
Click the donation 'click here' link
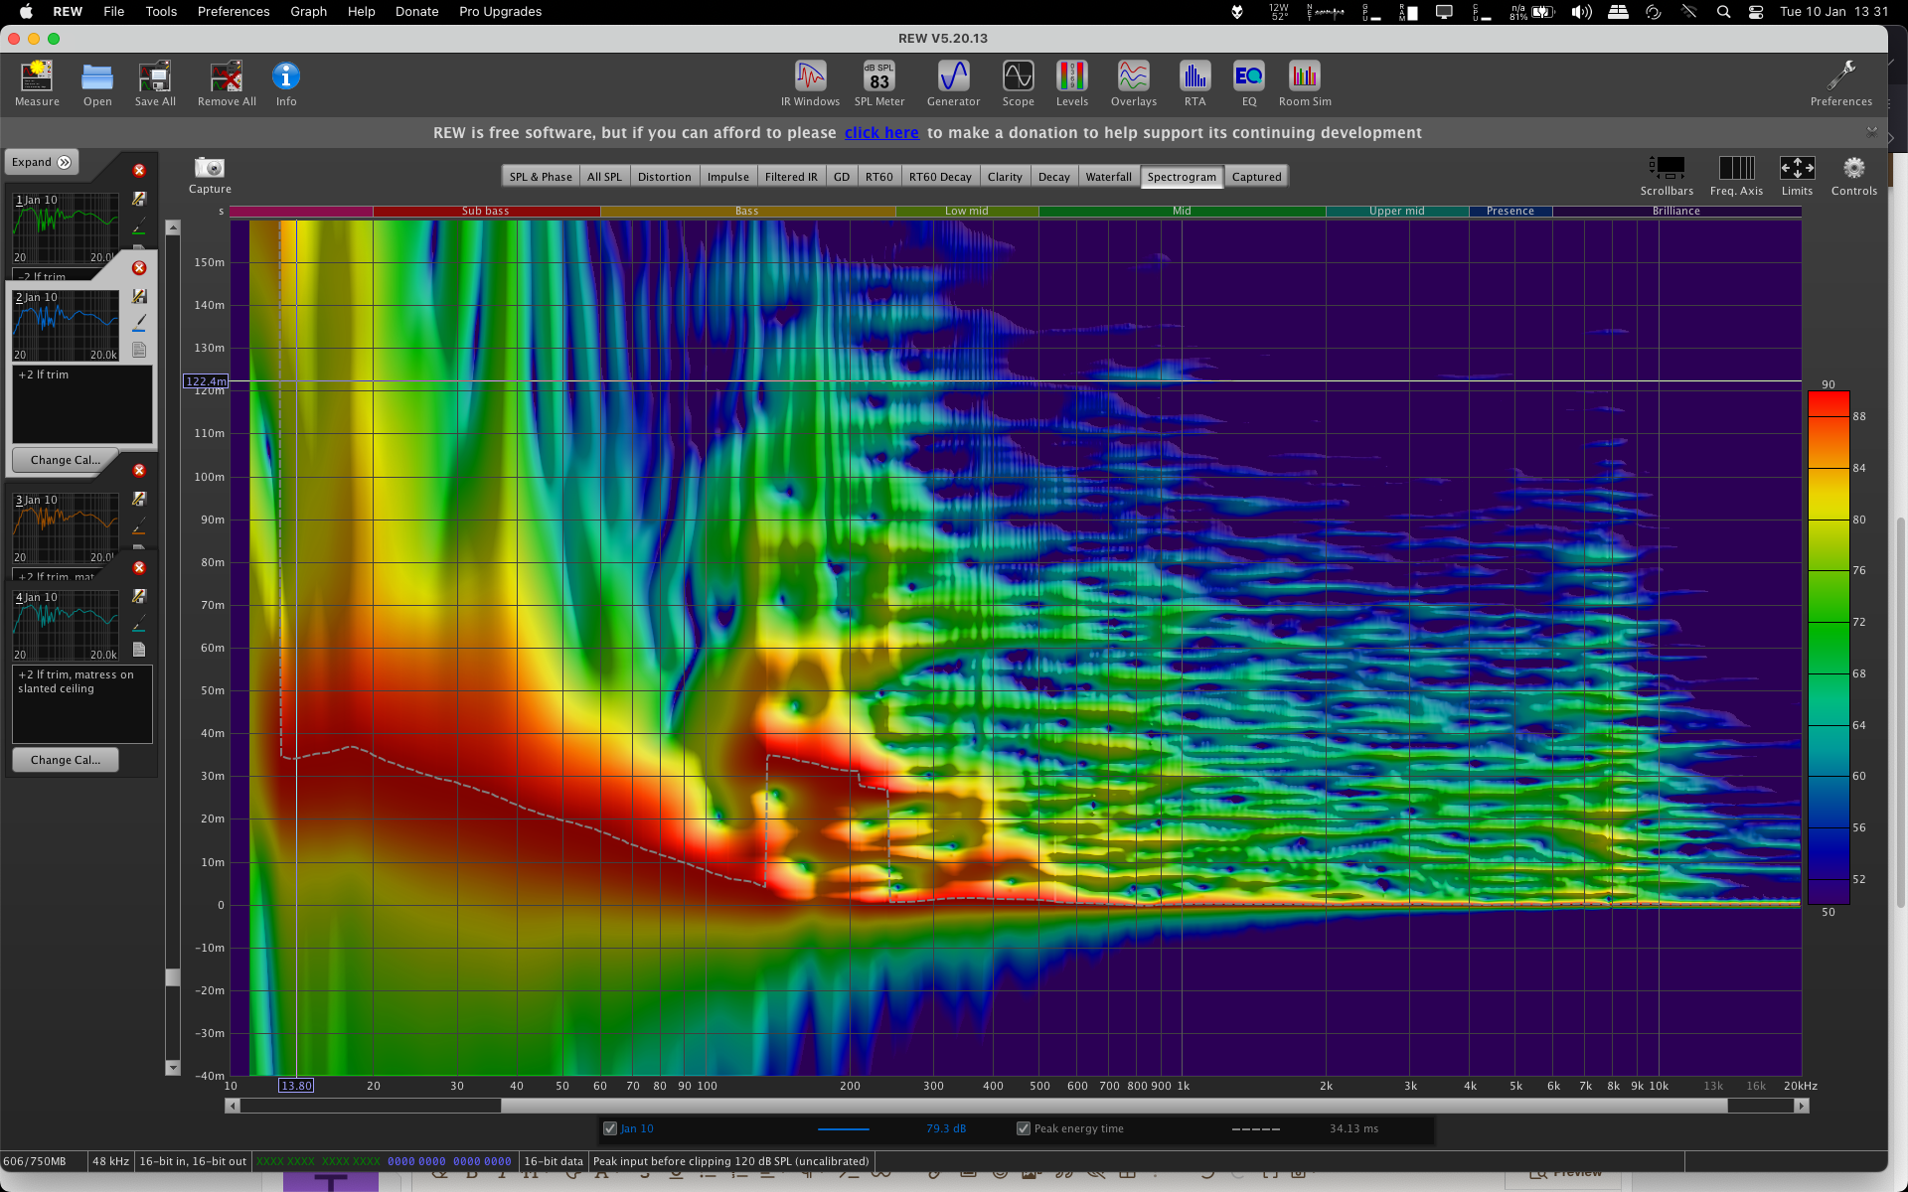(881, 133)
